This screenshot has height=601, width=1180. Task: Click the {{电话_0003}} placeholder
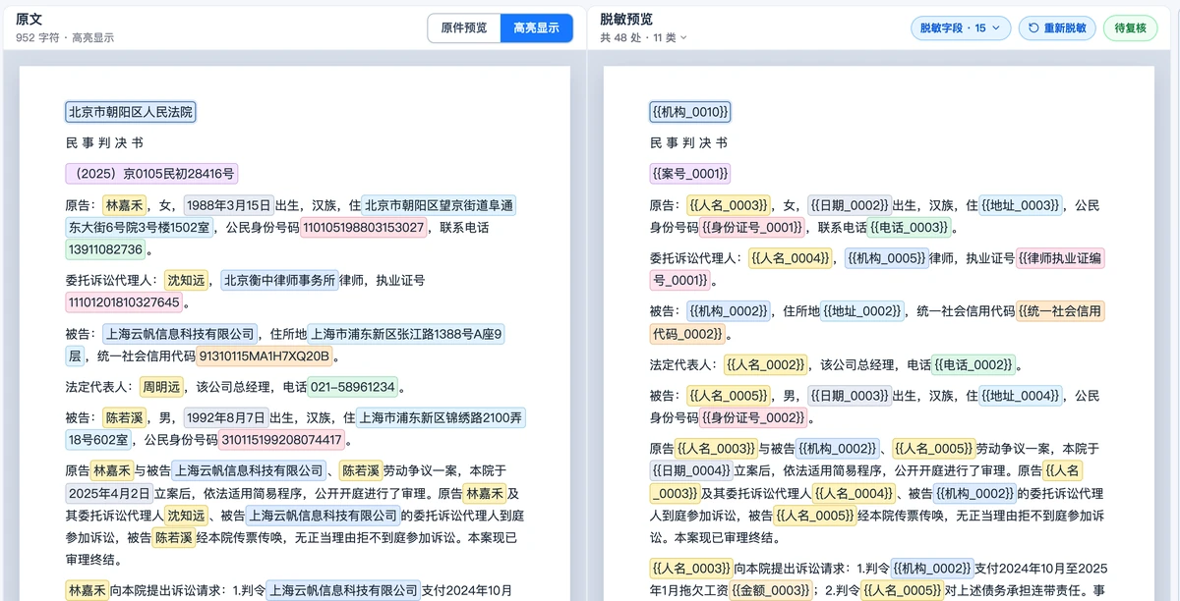pyautogui.click(x=910, y=227)
